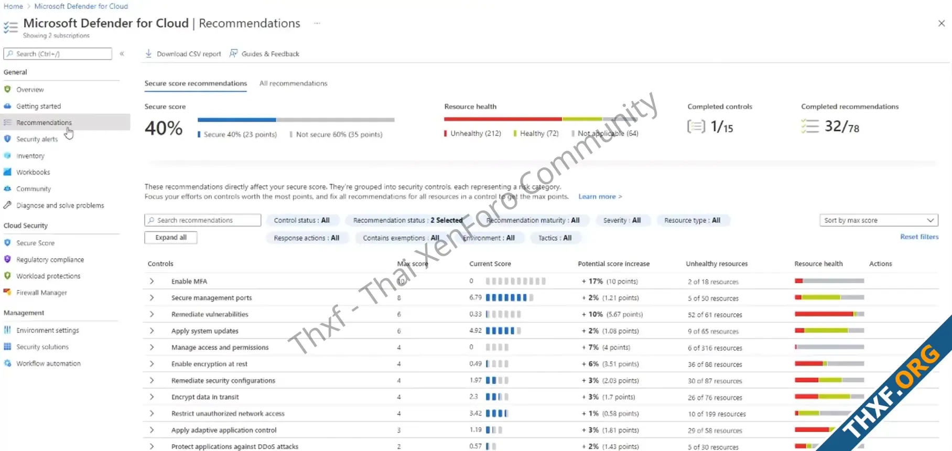The width and height of the screenshot is (952, 451).
Task: Expand the Encrypt data in transit row
Action: point(152,397)
